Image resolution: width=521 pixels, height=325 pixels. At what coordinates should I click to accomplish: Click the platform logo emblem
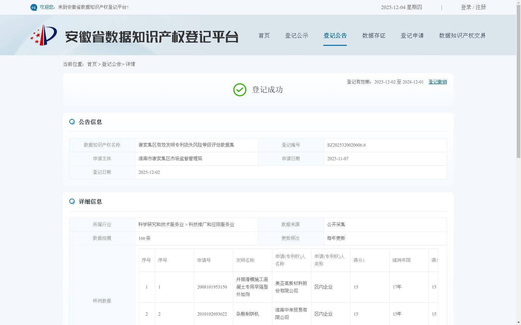[44, 35]
